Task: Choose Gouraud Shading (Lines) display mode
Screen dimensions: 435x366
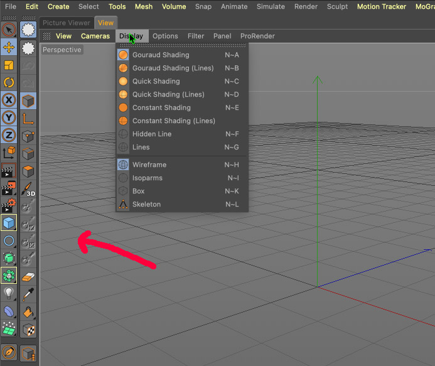Action: tap(182, 68)
